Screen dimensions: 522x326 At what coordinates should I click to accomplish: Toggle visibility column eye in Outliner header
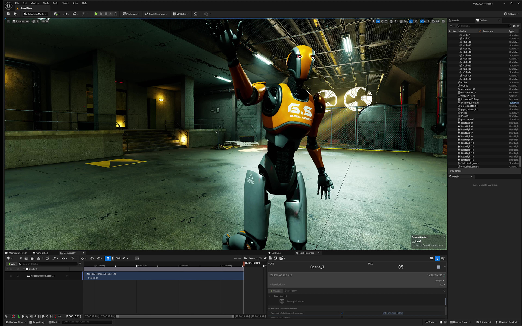point(450,31)
